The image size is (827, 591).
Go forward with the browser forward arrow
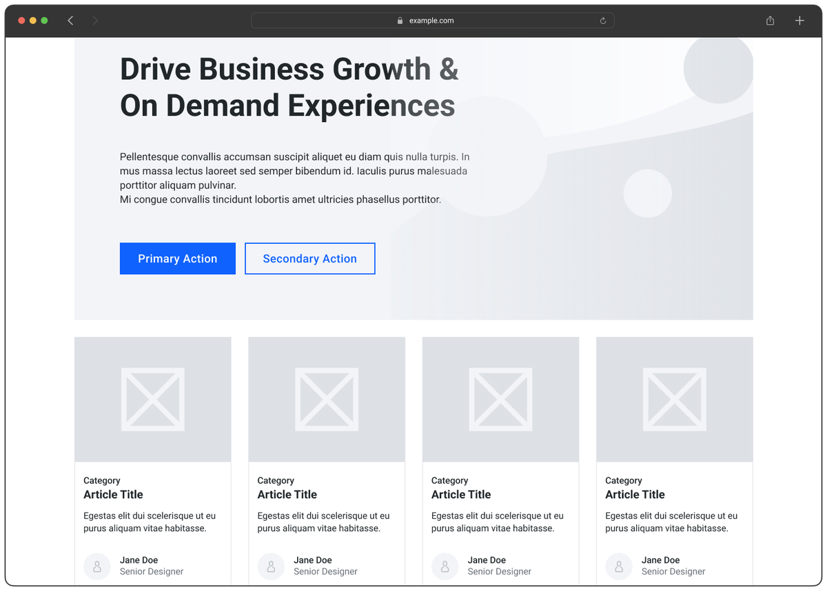[94, 21]
